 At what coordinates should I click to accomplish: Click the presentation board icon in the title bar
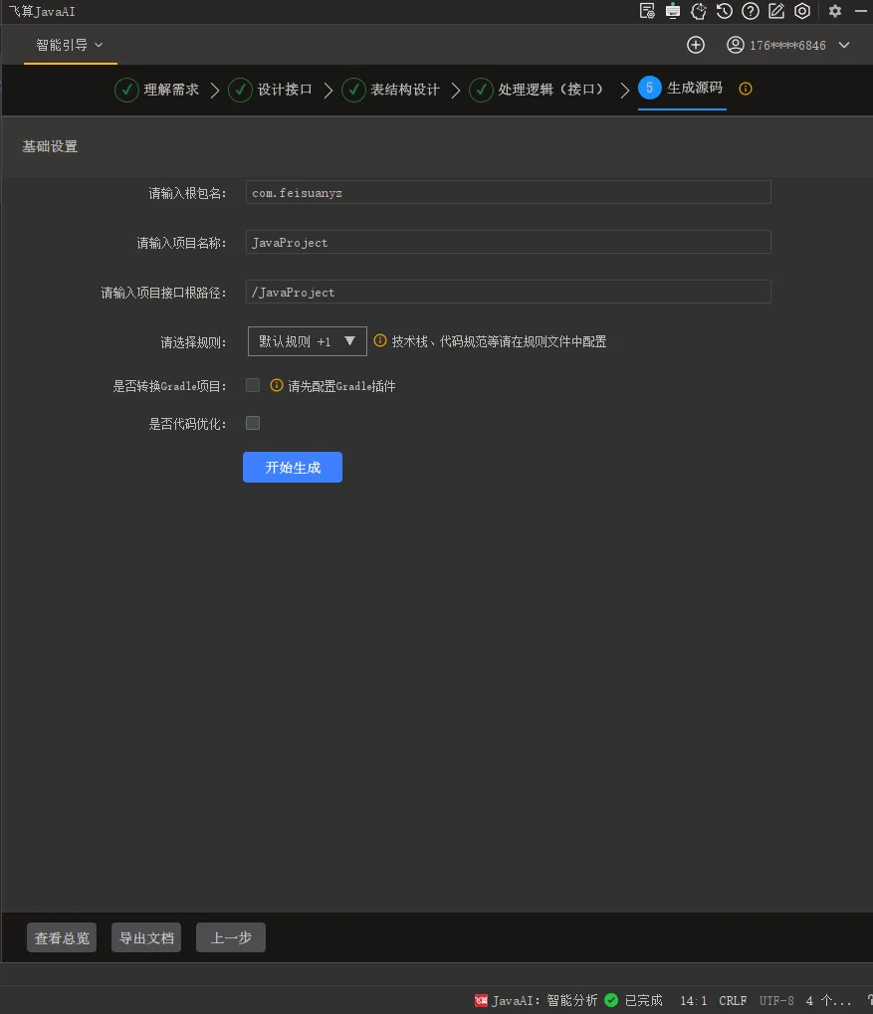[x=674, y=11]
